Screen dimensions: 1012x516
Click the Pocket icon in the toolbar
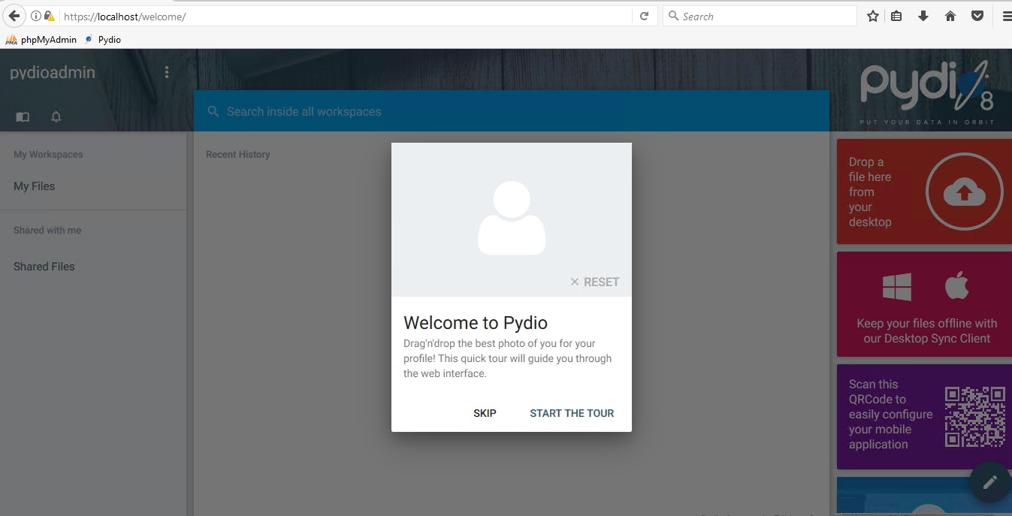(x=977, y=16)
